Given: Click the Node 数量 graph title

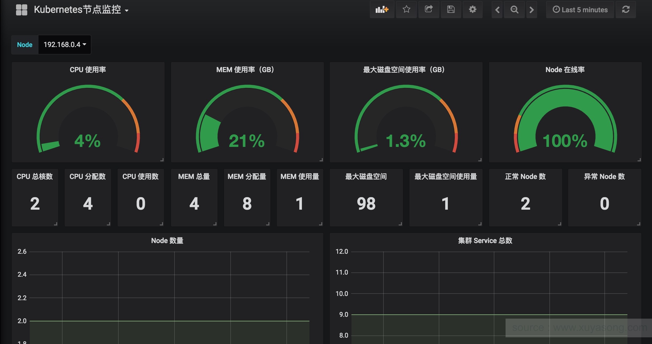Looking at the screenshot, I should (x=167, y=241).
